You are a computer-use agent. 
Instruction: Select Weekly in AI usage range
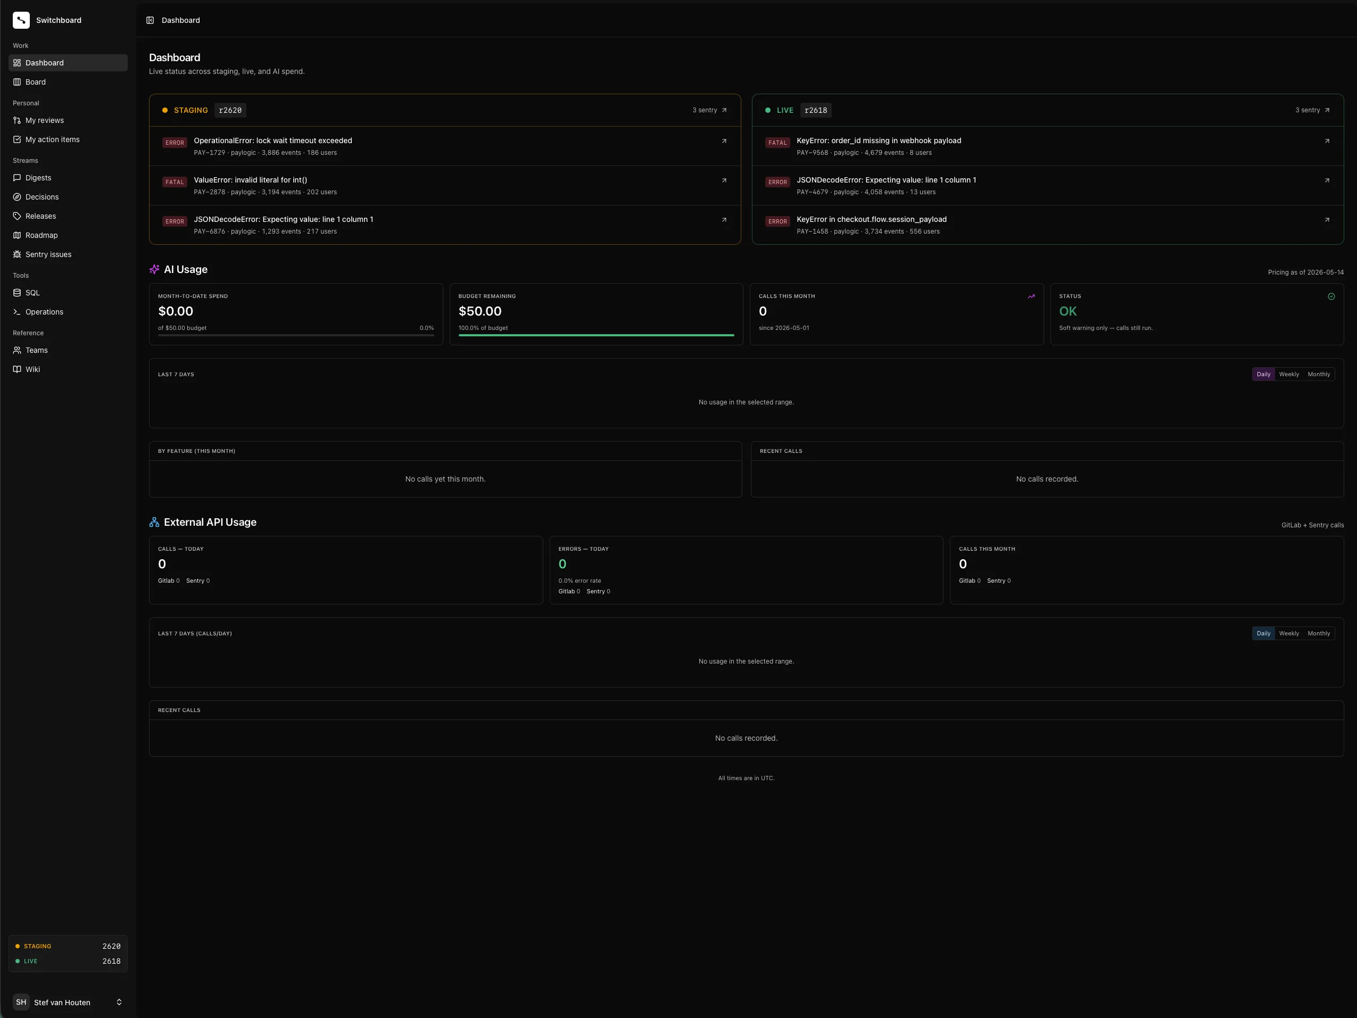1289,374
